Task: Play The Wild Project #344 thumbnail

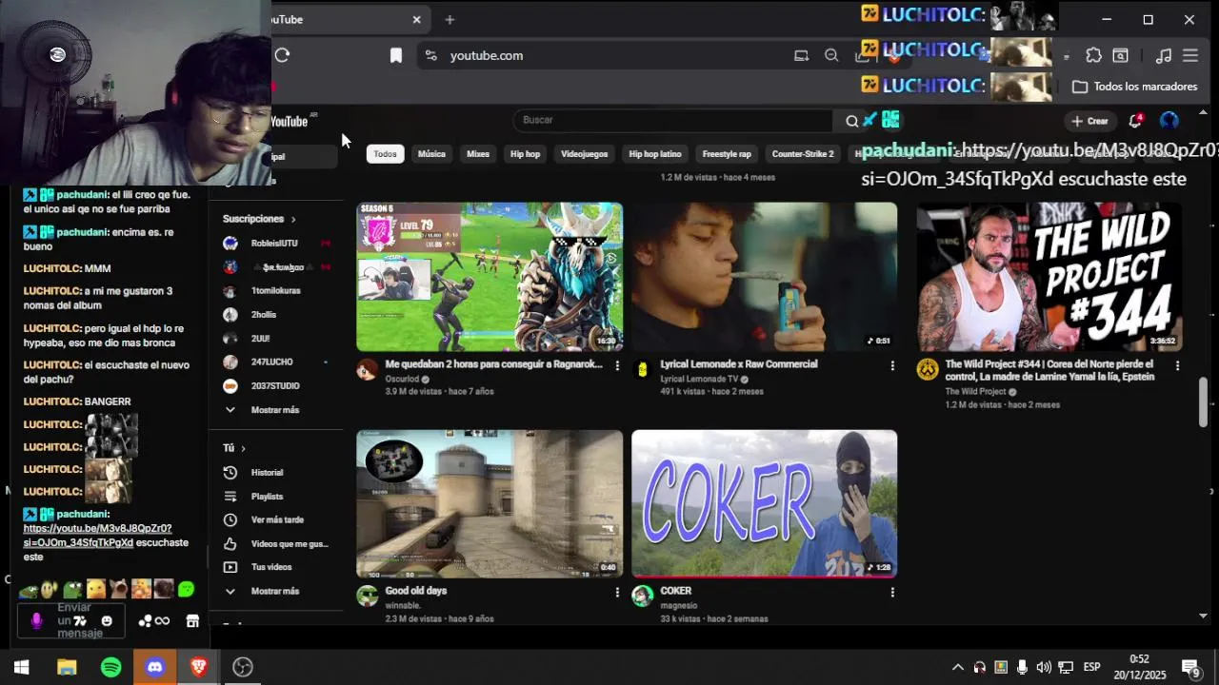Action: (1049, 277)
